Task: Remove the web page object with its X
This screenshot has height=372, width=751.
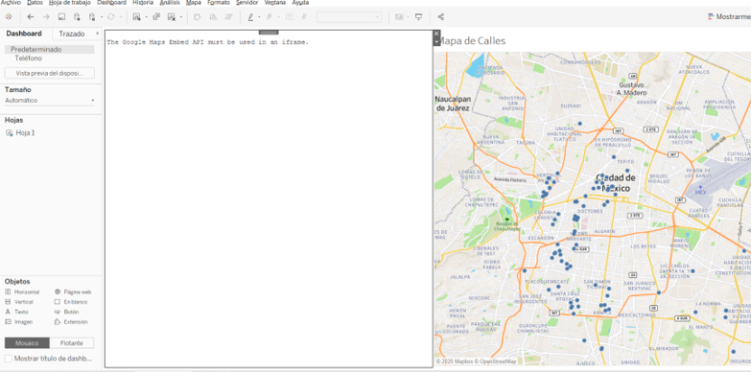Action: coord(436,34)
